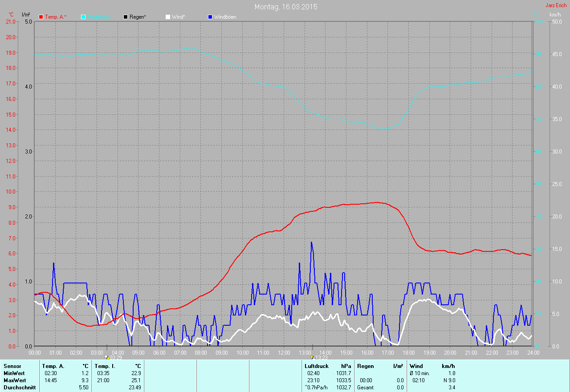Click the red Temp. A. legend swatch
The height and width of the screenshot is (392, 570).
pyautogui.click(x=41, y=17)
